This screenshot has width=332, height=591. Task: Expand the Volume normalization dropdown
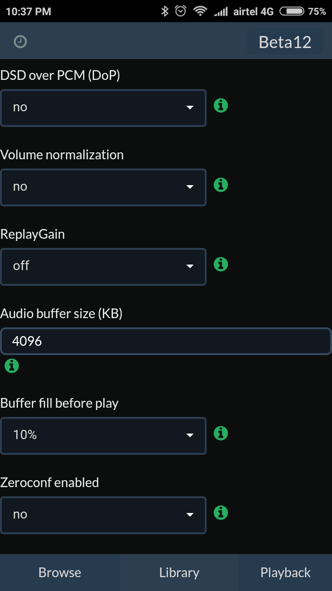103,187
